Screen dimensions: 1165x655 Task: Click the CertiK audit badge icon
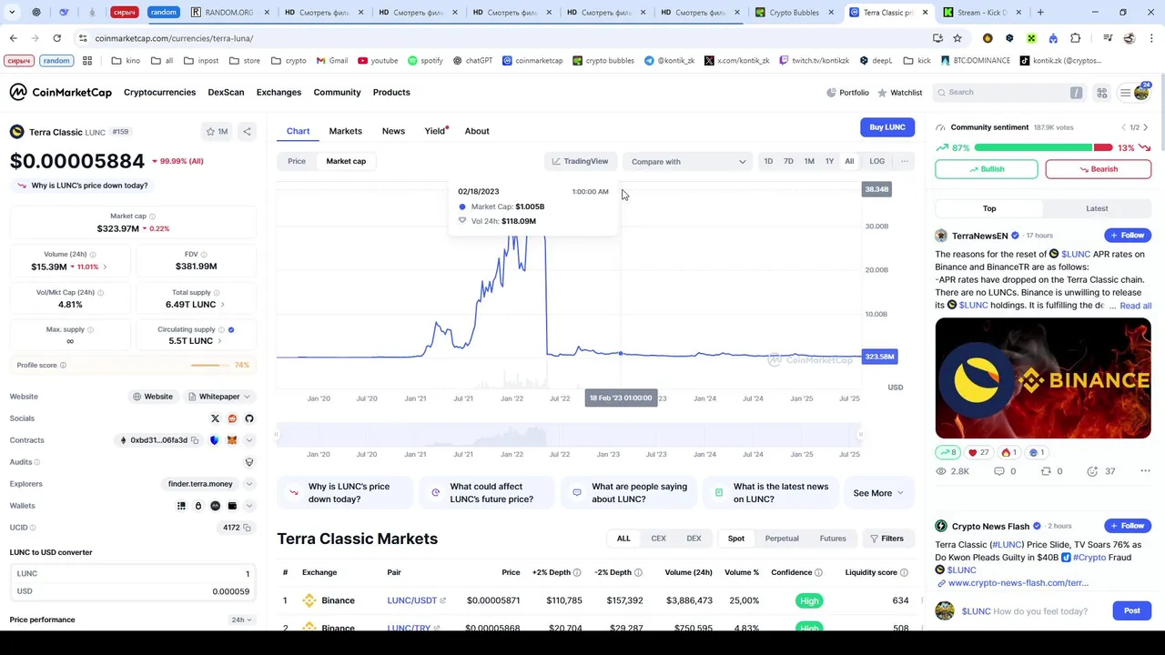[x=249, y=462]
